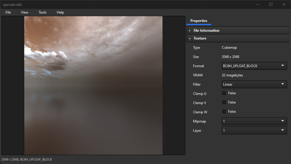Enable the Clamp W checkbox
Viewport: 291px width, 164px height.
[224, 112]
